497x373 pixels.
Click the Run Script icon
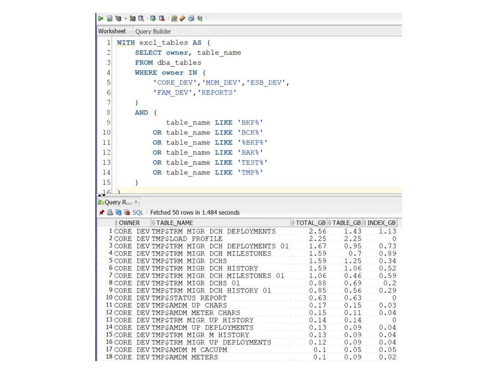point(109,18)
